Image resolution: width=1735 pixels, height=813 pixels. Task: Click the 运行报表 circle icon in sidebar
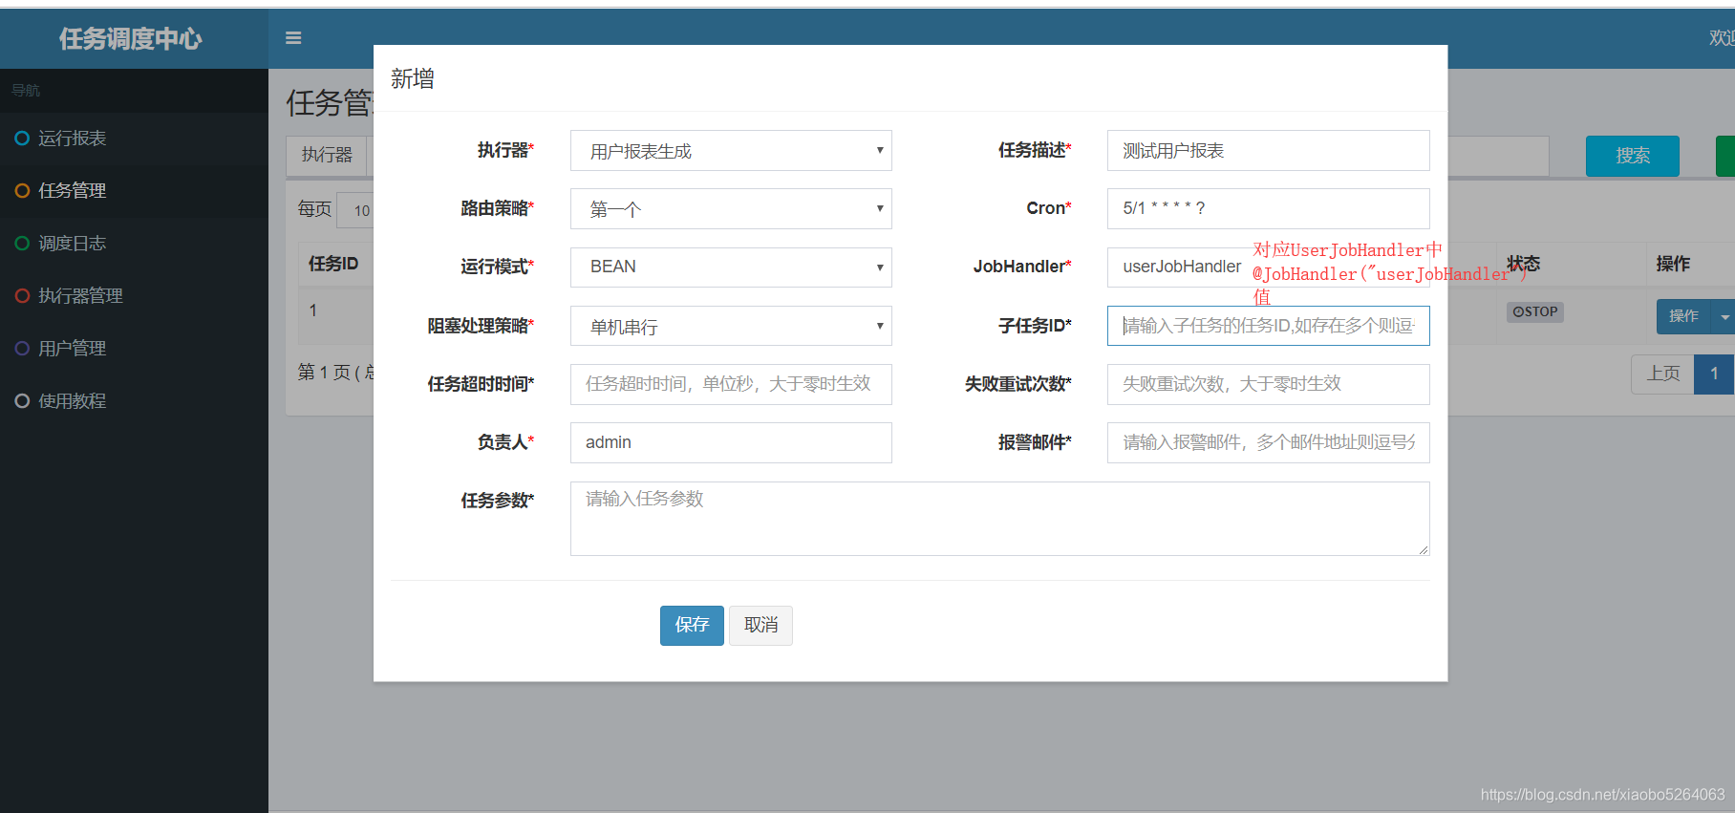pos(22,139)
